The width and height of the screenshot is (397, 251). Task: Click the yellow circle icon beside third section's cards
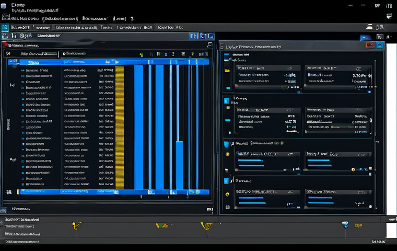tap(227, 154)
